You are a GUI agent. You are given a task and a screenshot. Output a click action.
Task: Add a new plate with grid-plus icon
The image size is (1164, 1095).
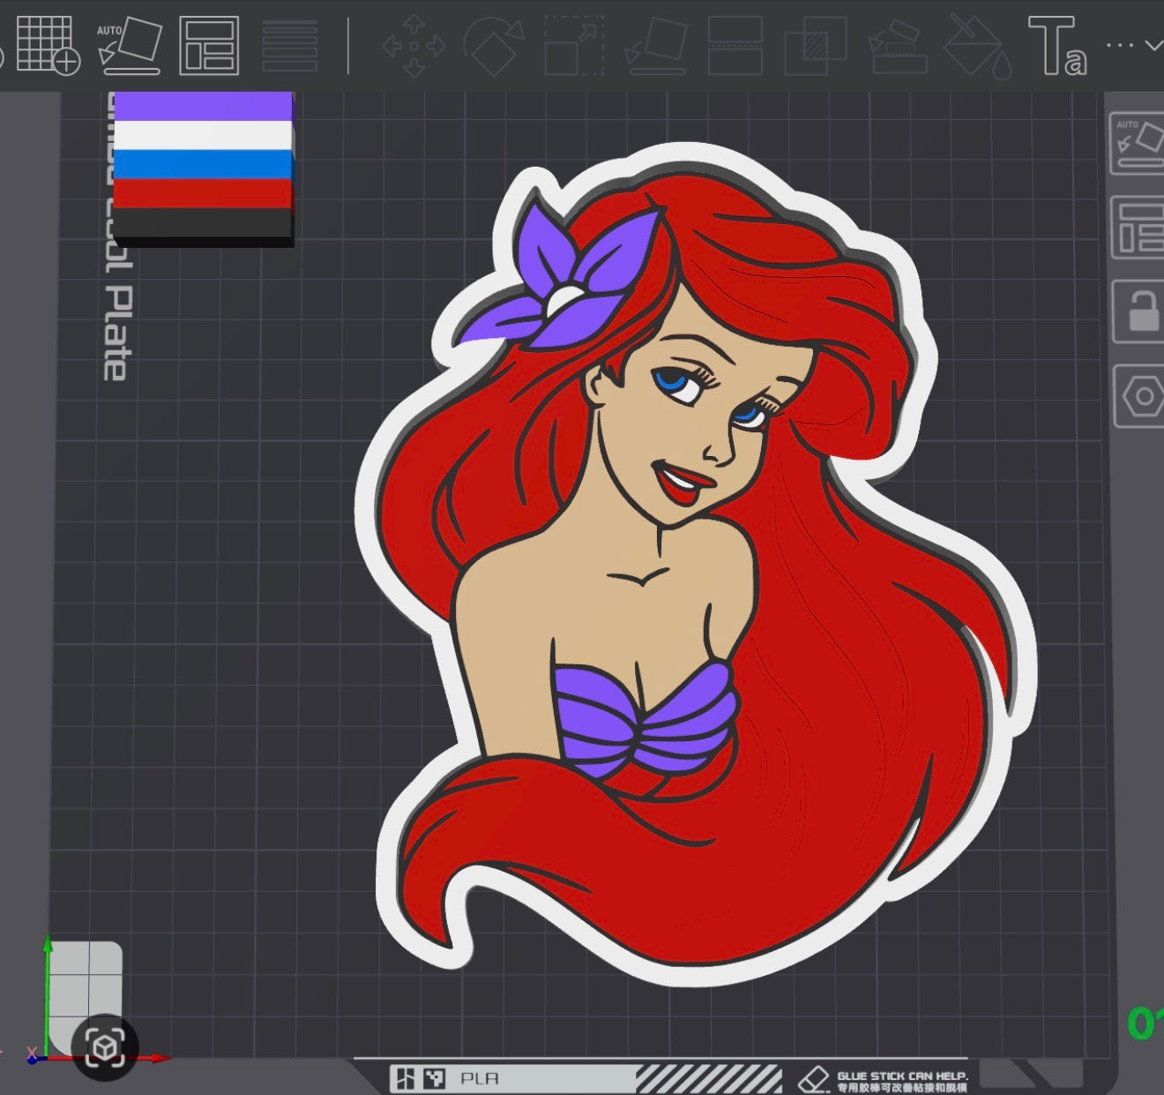point(48,44)
